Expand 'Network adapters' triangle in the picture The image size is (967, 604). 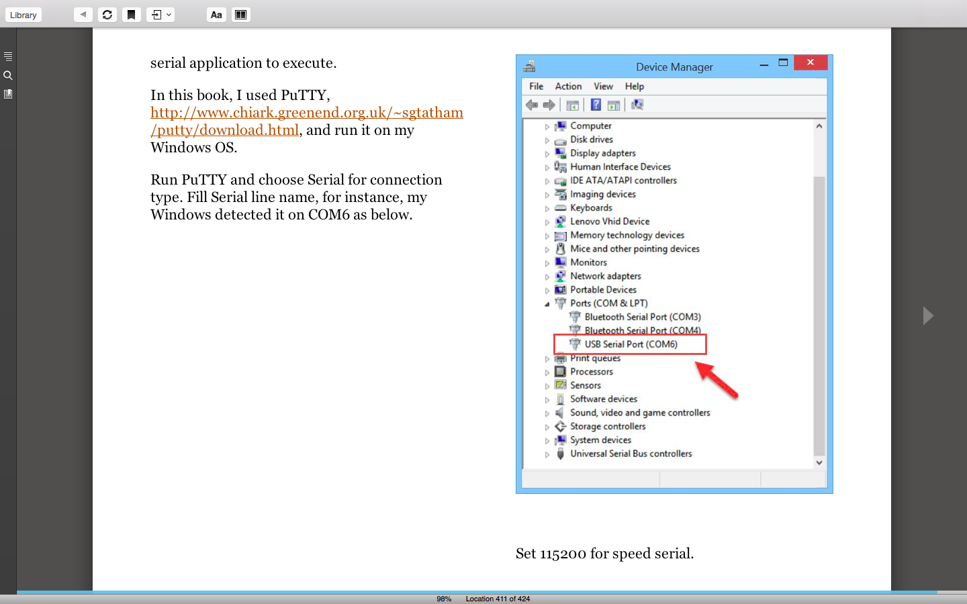point(547,276)
